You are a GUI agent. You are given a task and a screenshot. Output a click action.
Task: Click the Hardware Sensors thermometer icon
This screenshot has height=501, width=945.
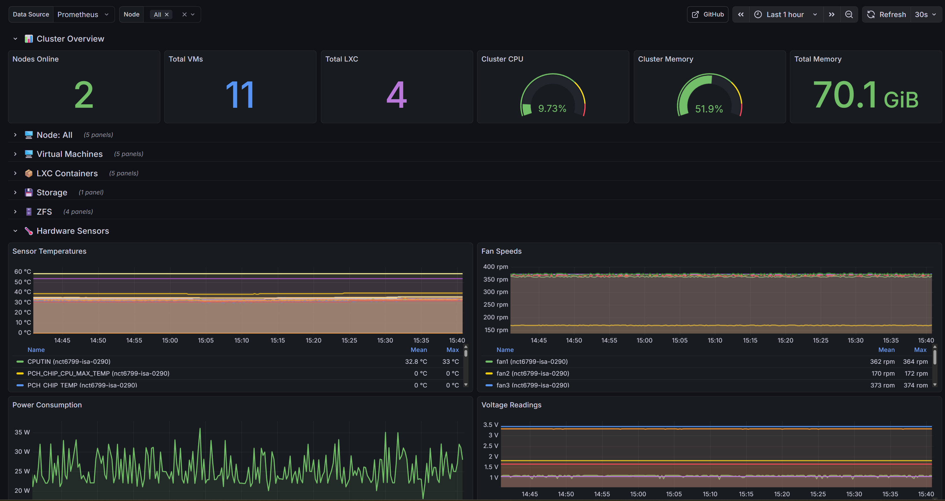coord(29,231)
